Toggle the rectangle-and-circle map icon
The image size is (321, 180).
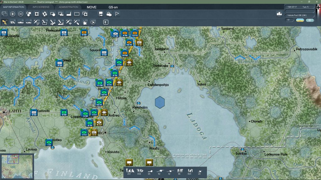[x=53, y=14]
